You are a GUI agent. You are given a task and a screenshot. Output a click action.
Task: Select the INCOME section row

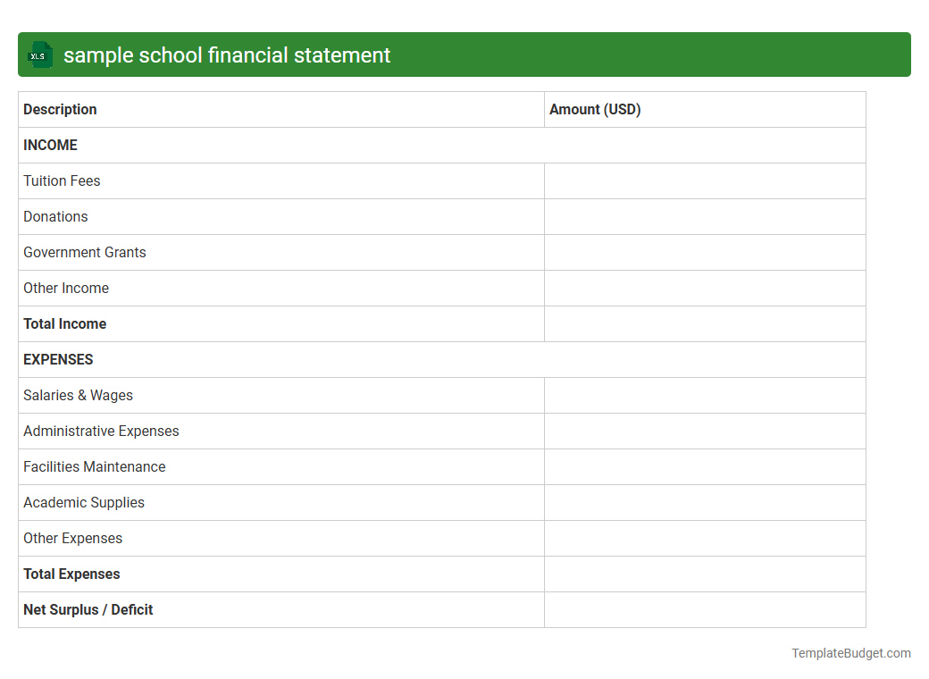point(49,145)
